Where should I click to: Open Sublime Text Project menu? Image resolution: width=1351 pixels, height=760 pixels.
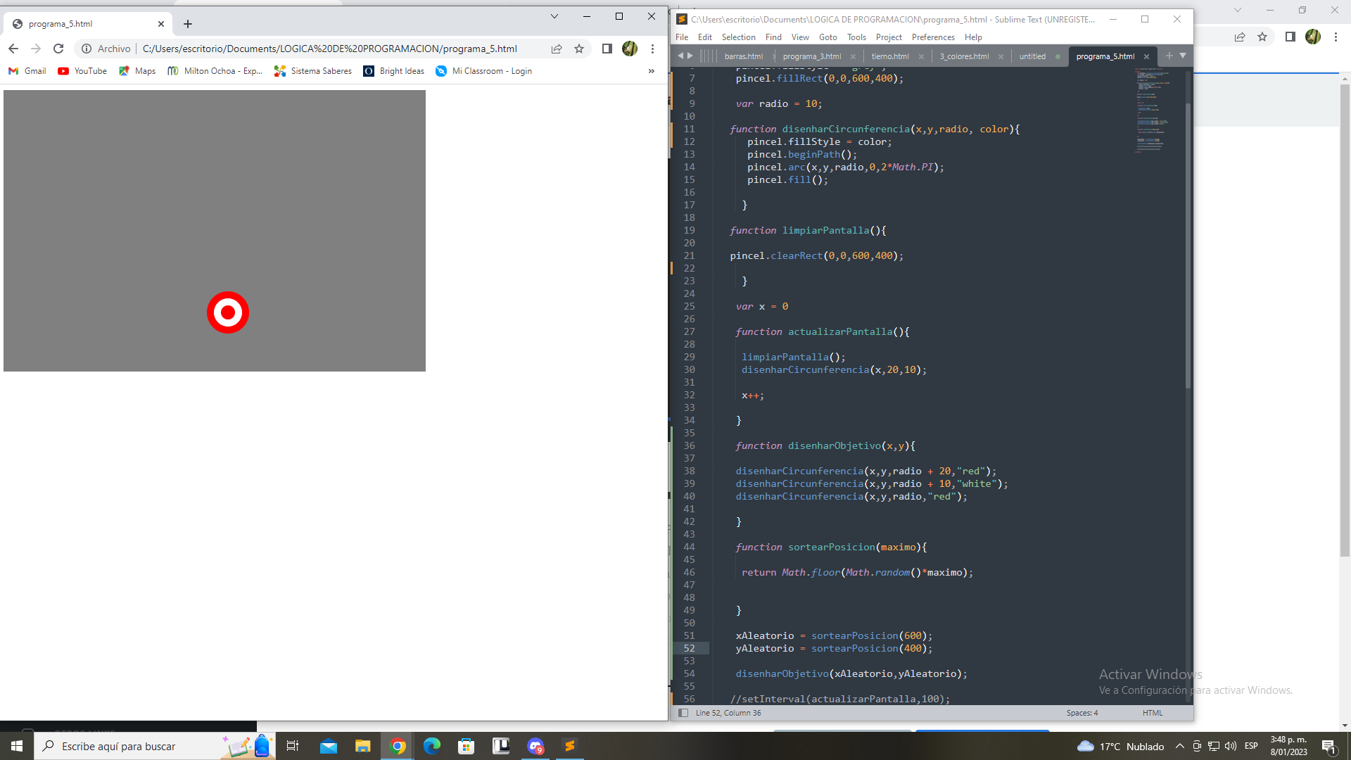(889, 37)
